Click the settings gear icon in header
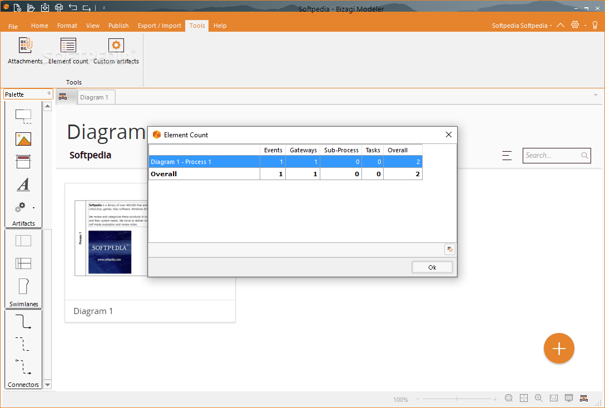This screenshot has height=408, width=605. [x=575, y=24]
